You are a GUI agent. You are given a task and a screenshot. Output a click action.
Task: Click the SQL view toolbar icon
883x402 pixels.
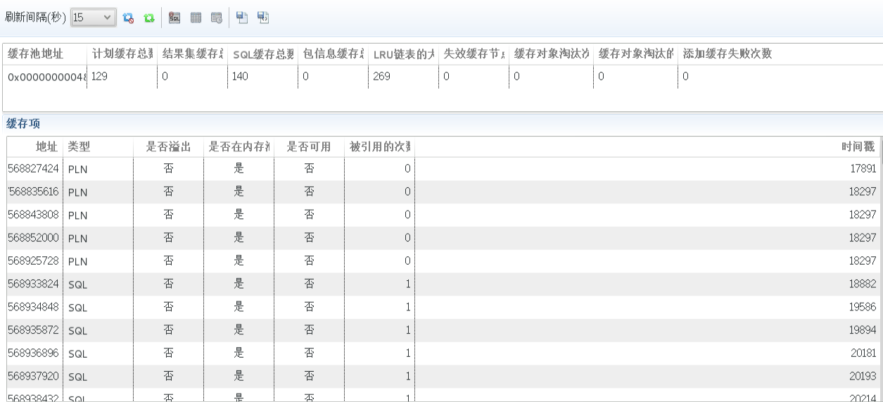click(x=175, y=18)
